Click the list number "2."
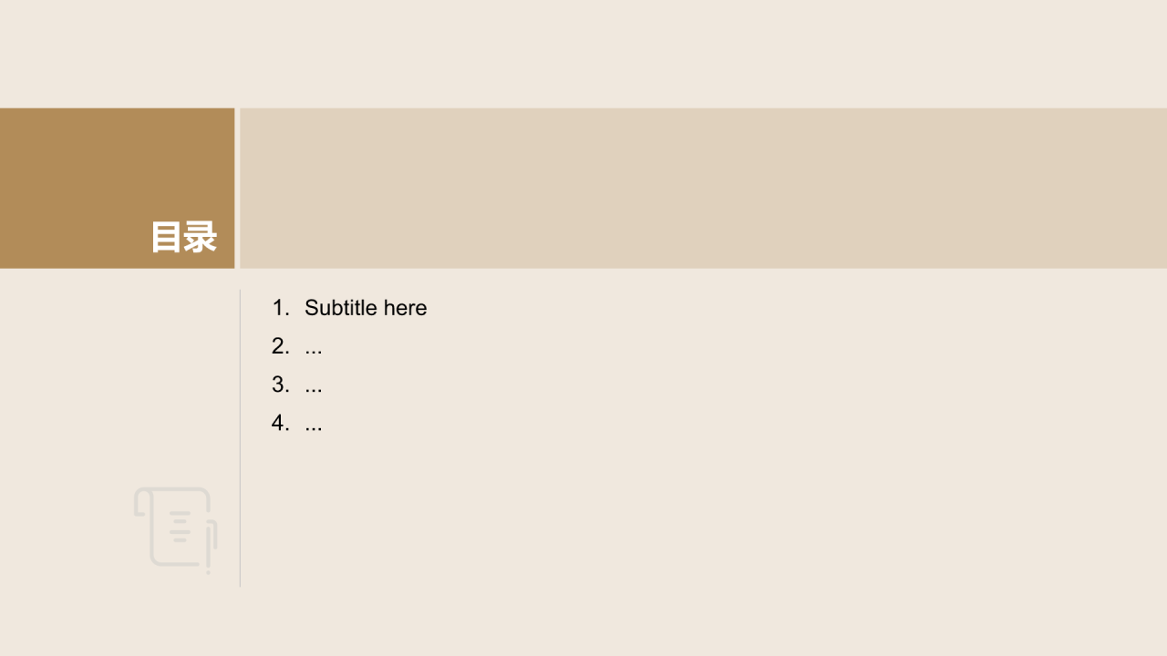 click(281, 346)
